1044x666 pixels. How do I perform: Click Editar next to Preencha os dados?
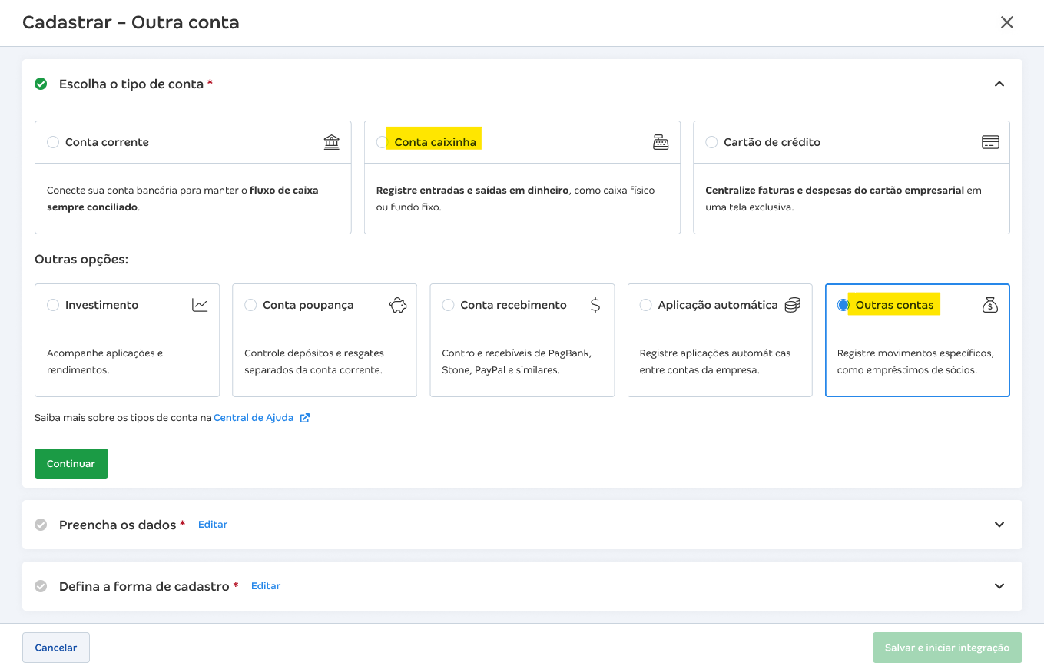pyautogui.click(x=213, y=525)
